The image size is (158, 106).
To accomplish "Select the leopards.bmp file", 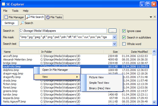I will pos(11,98).
